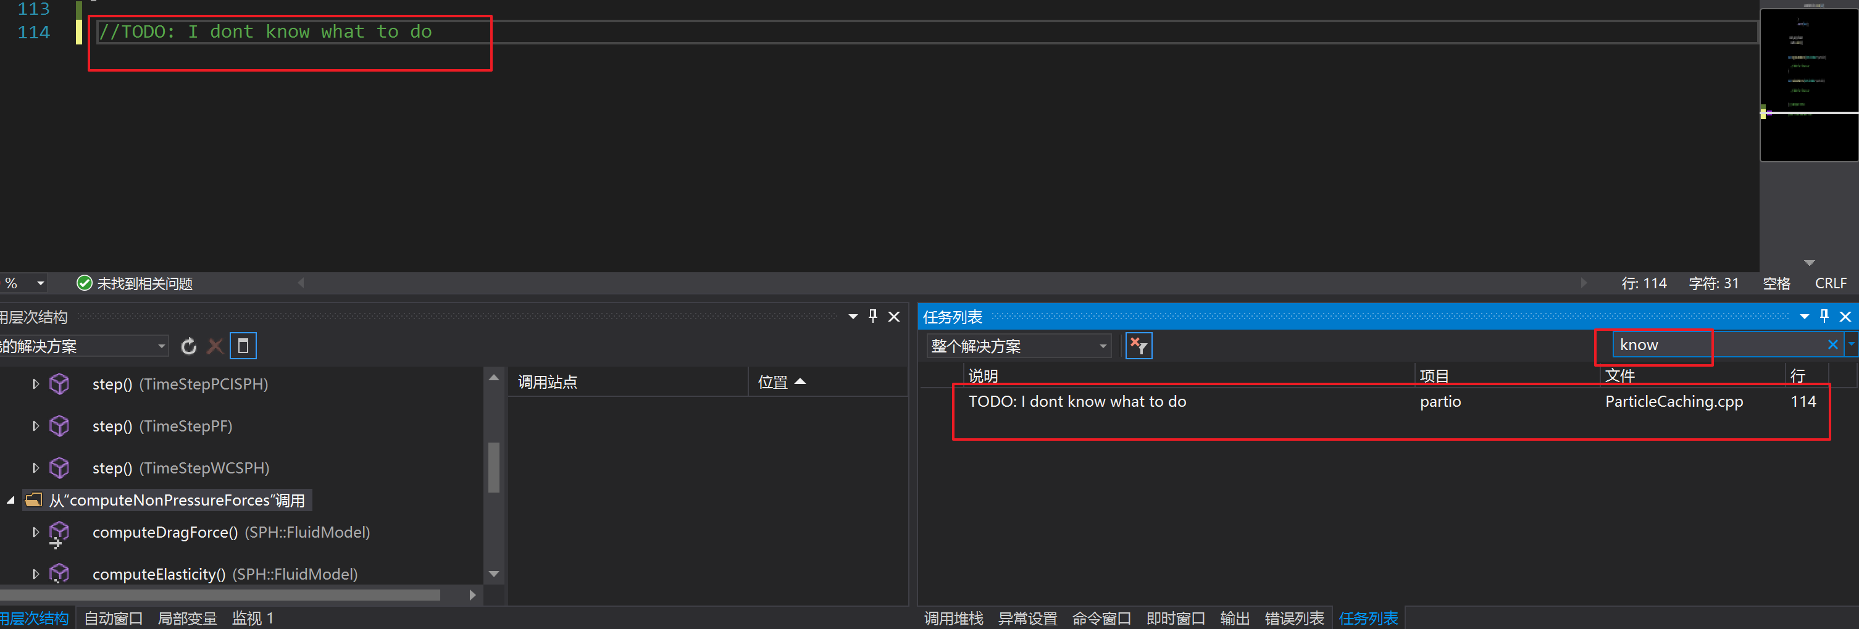Click the 空格 indentation indicator
Image resolution: width=1859 pixels, height=629 pixels.
pos(1776,283)
